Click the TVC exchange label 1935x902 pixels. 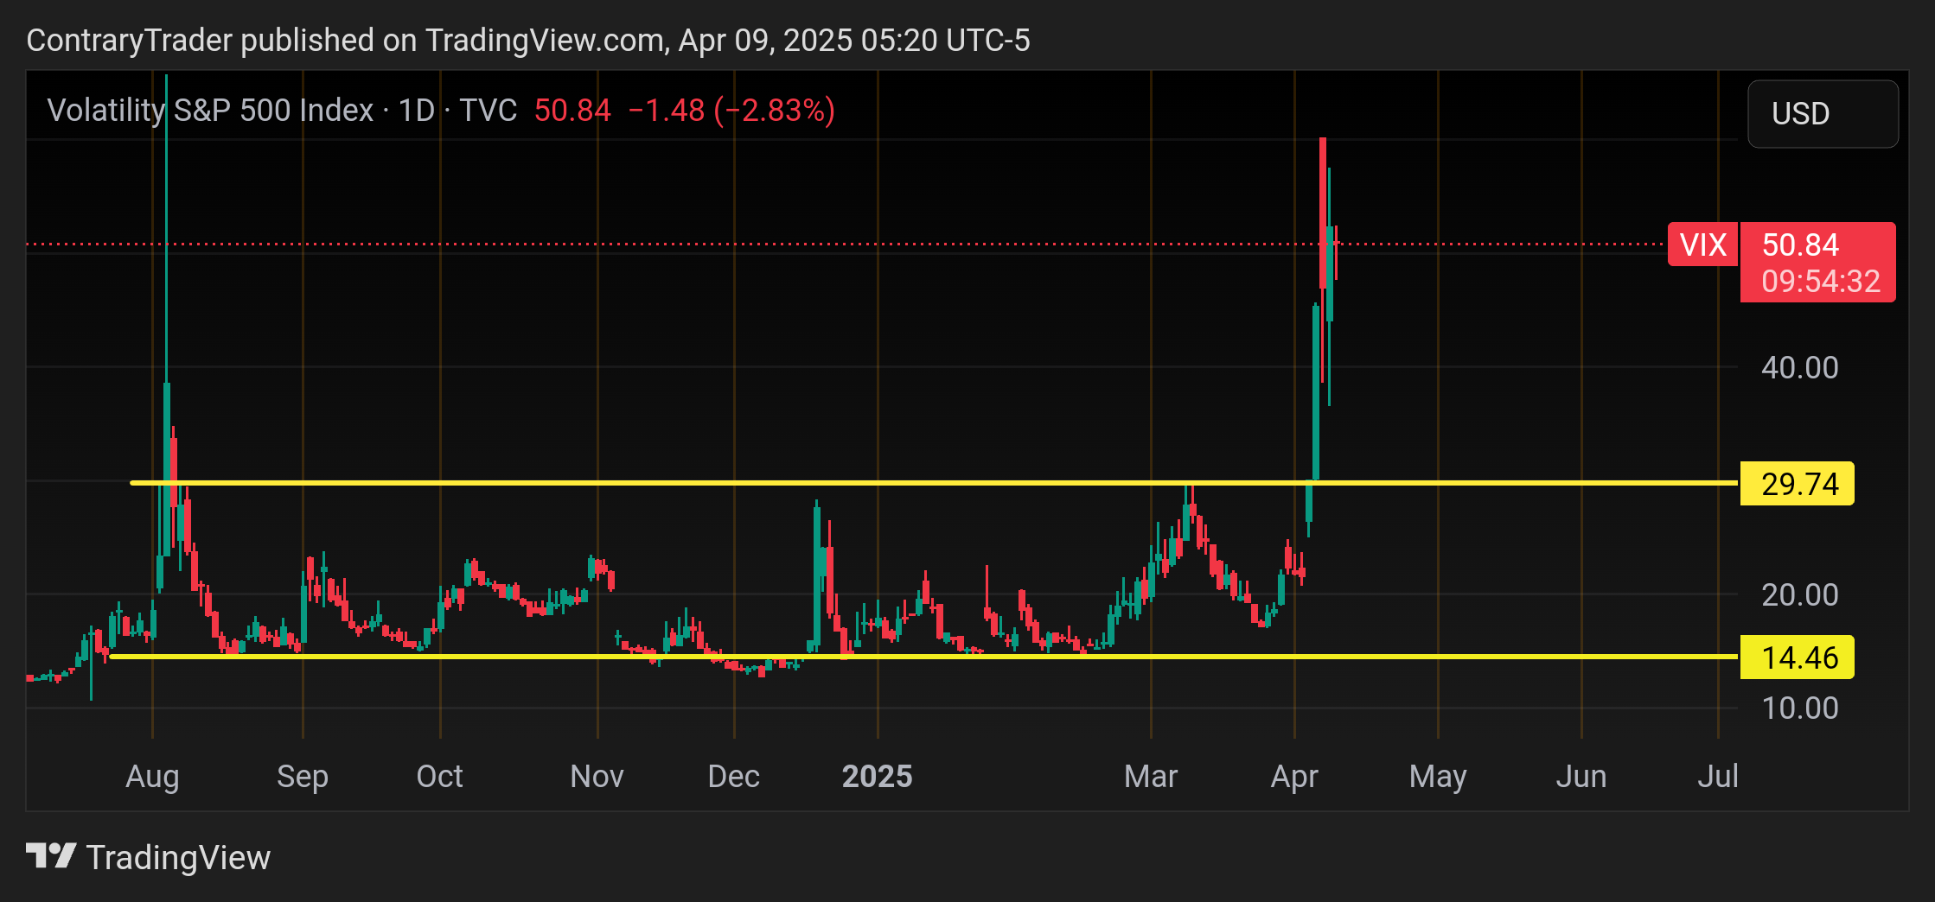tap(488, 111)
